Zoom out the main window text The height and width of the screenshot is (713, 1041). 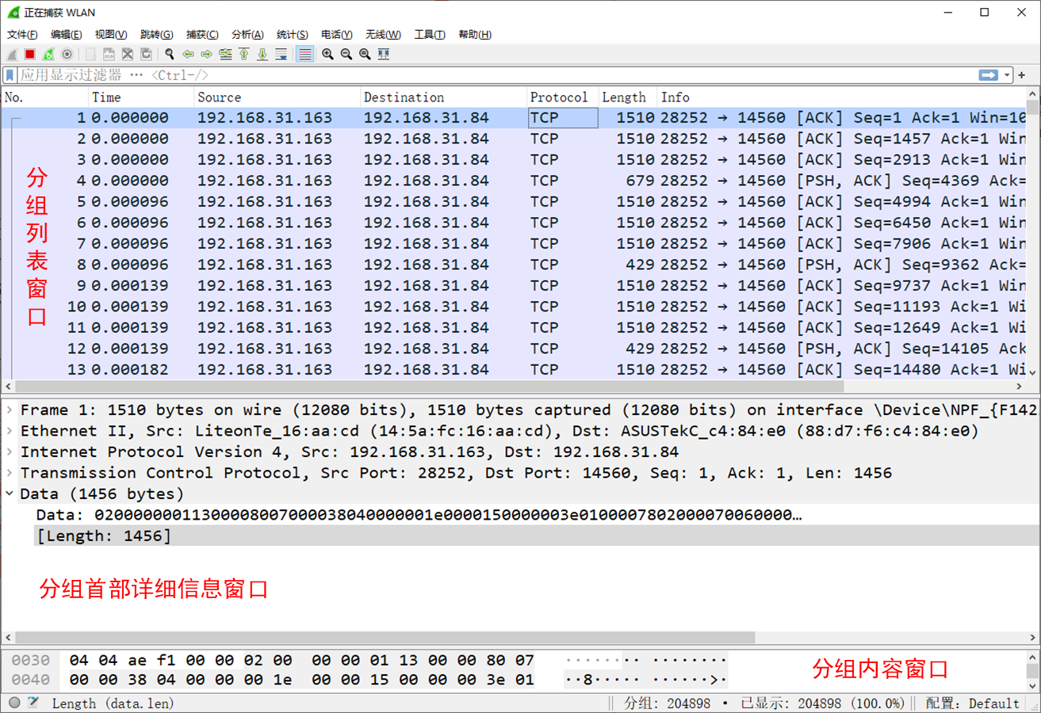tap(346, 55)
